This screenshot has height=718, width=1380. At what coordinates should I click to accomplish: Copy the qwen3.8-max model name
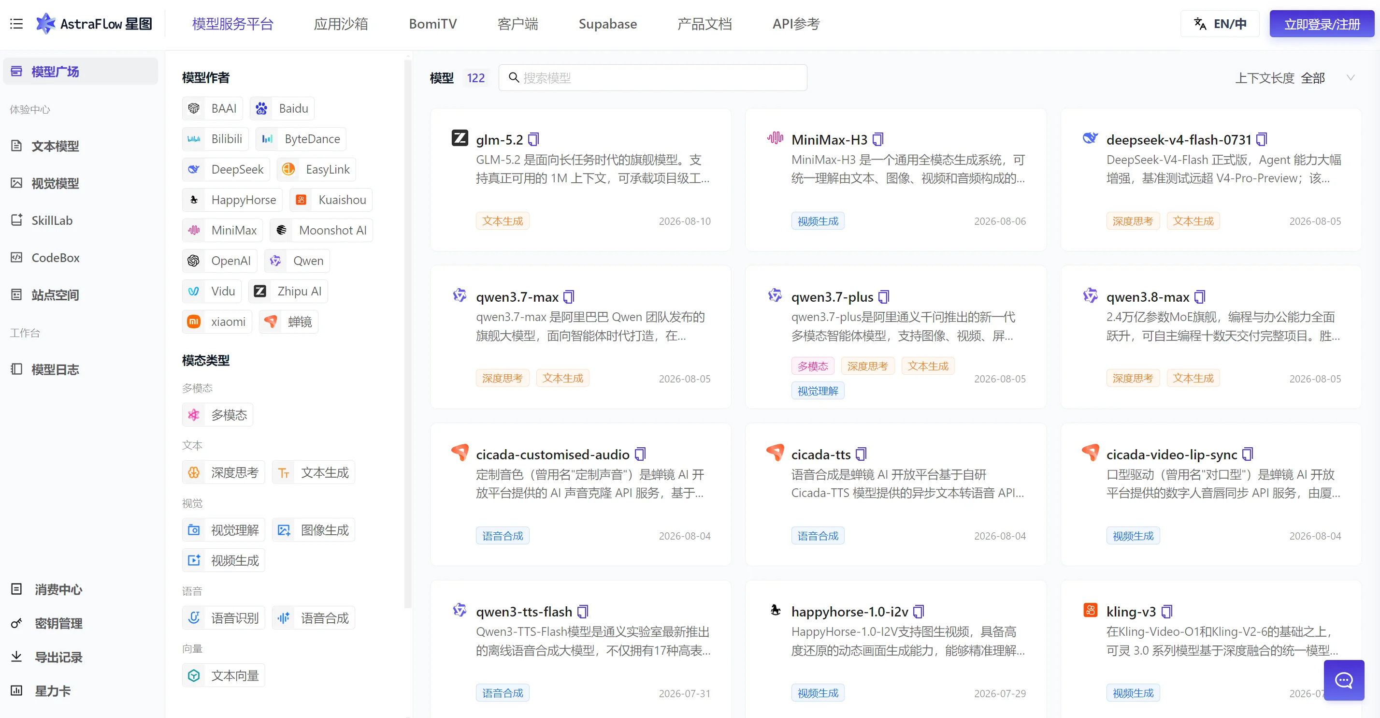(x=1200, y=296)
